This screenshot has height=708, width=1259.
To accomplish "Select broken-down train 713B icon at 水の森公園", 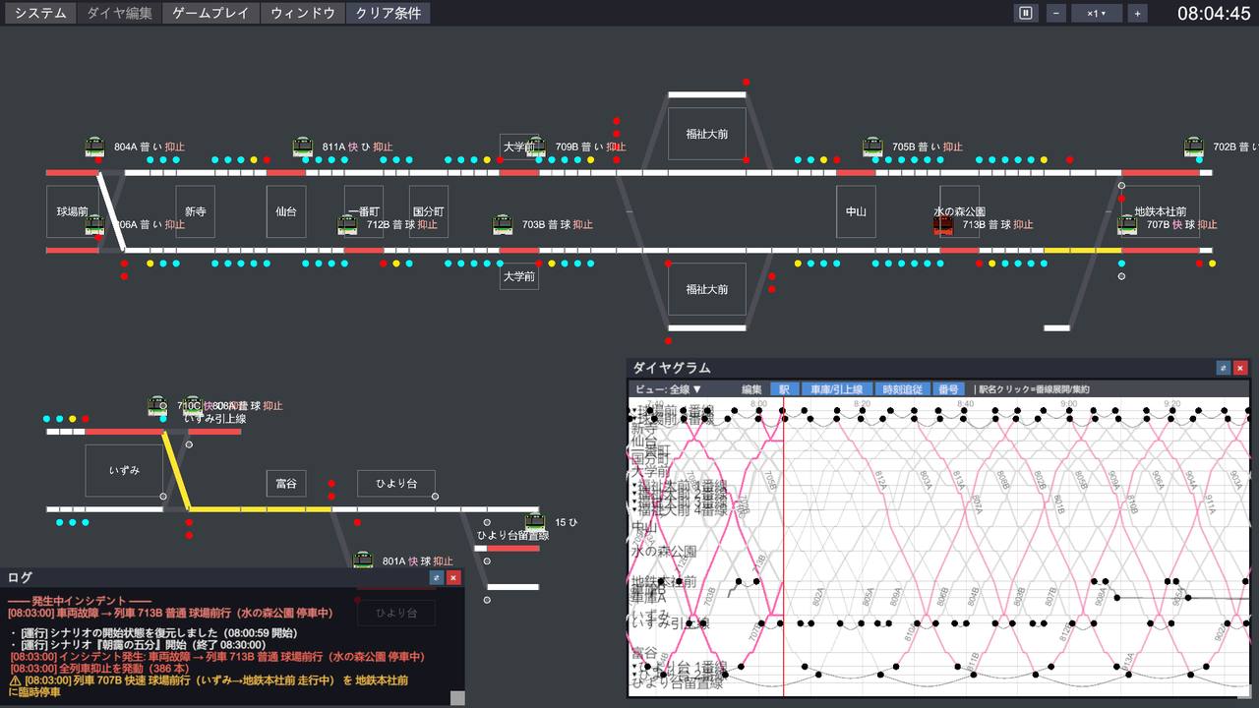I will pyautogui.click(x=943, y=224).
